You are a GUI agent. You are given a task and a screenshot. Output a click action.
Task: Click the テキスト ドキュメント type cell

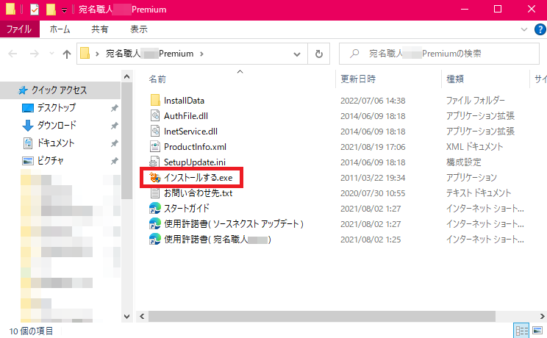coord(479,193)
